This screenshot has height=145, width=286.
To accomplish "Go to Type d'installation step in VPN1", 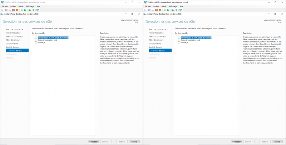I will tap(156, 33).
